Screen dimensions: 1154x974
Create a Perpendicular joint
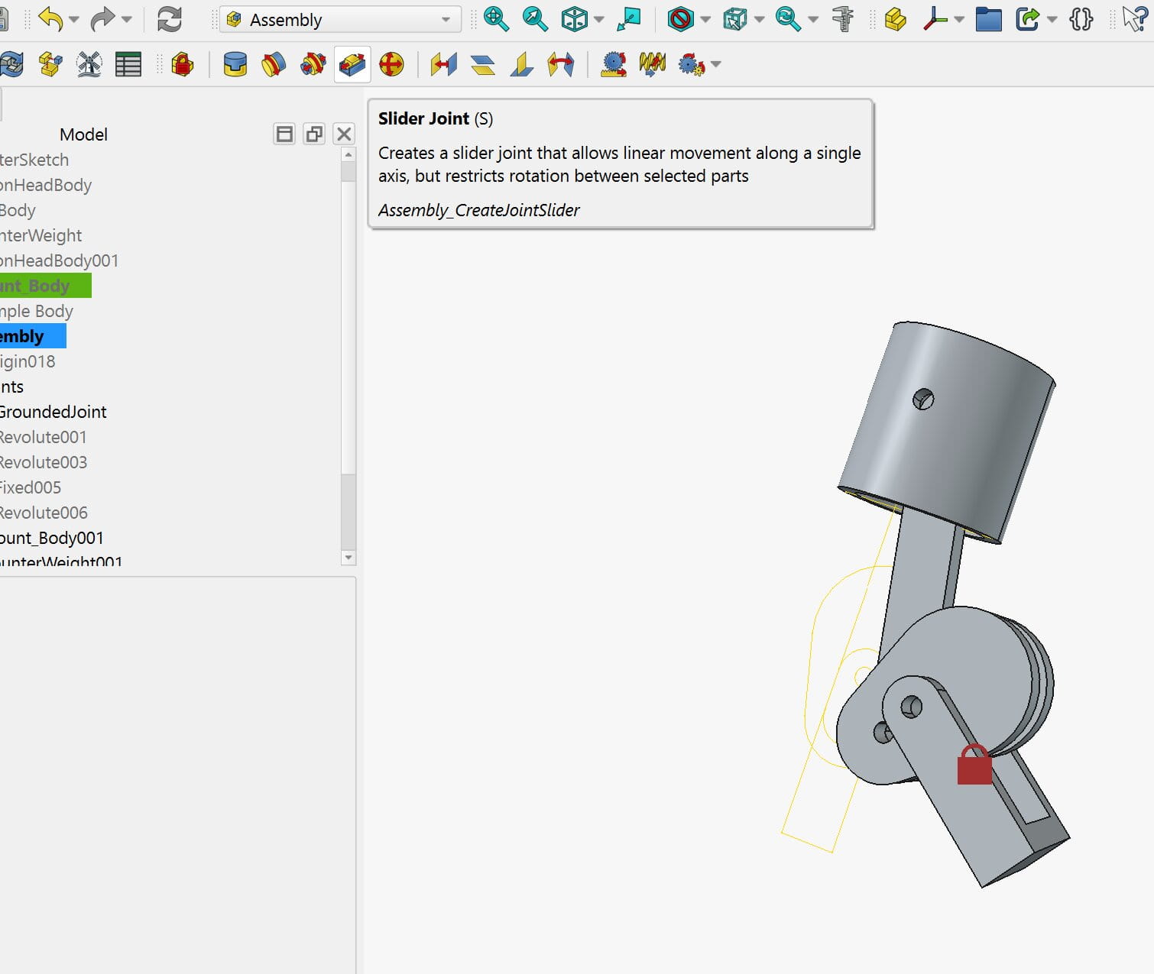[521, 65]
